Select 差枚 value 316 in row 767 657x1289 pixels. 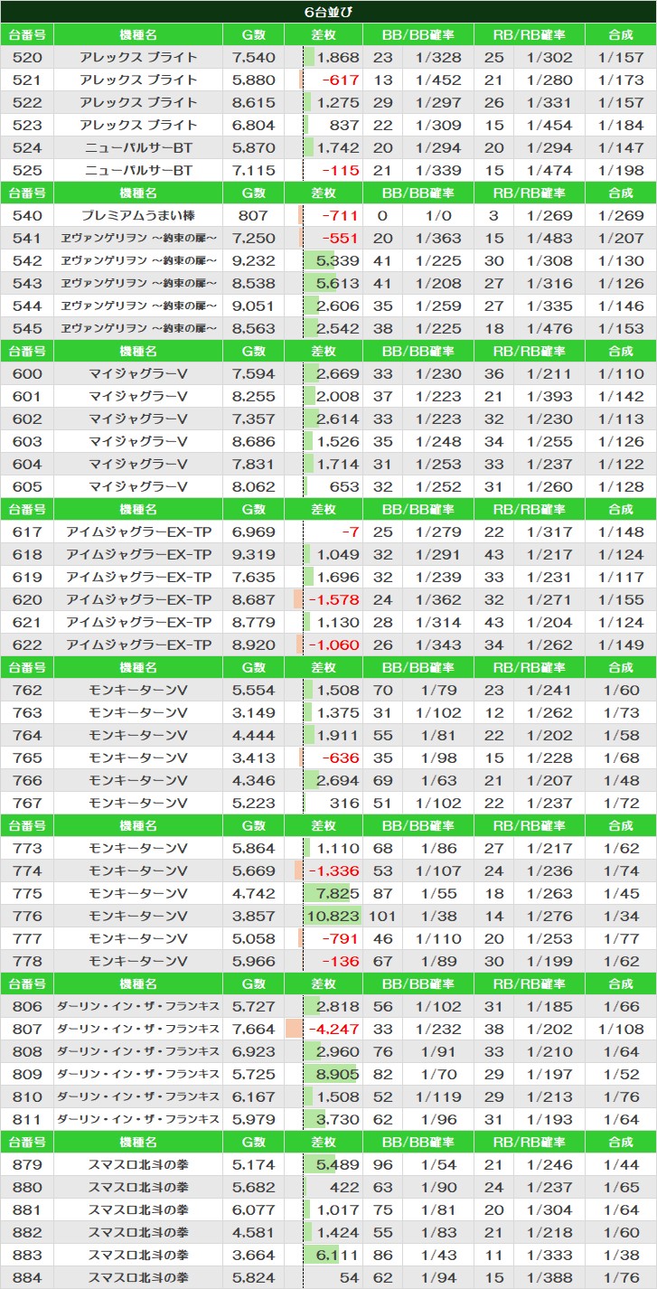point(344,803)
